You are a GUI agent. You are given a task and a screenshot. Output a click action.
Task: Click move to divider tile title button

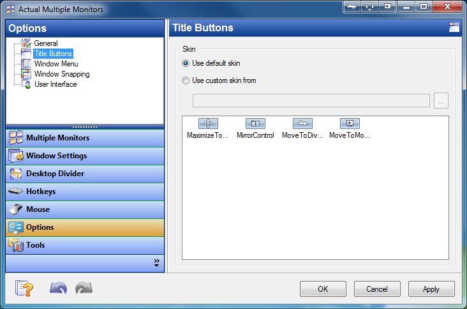(352, 6)
